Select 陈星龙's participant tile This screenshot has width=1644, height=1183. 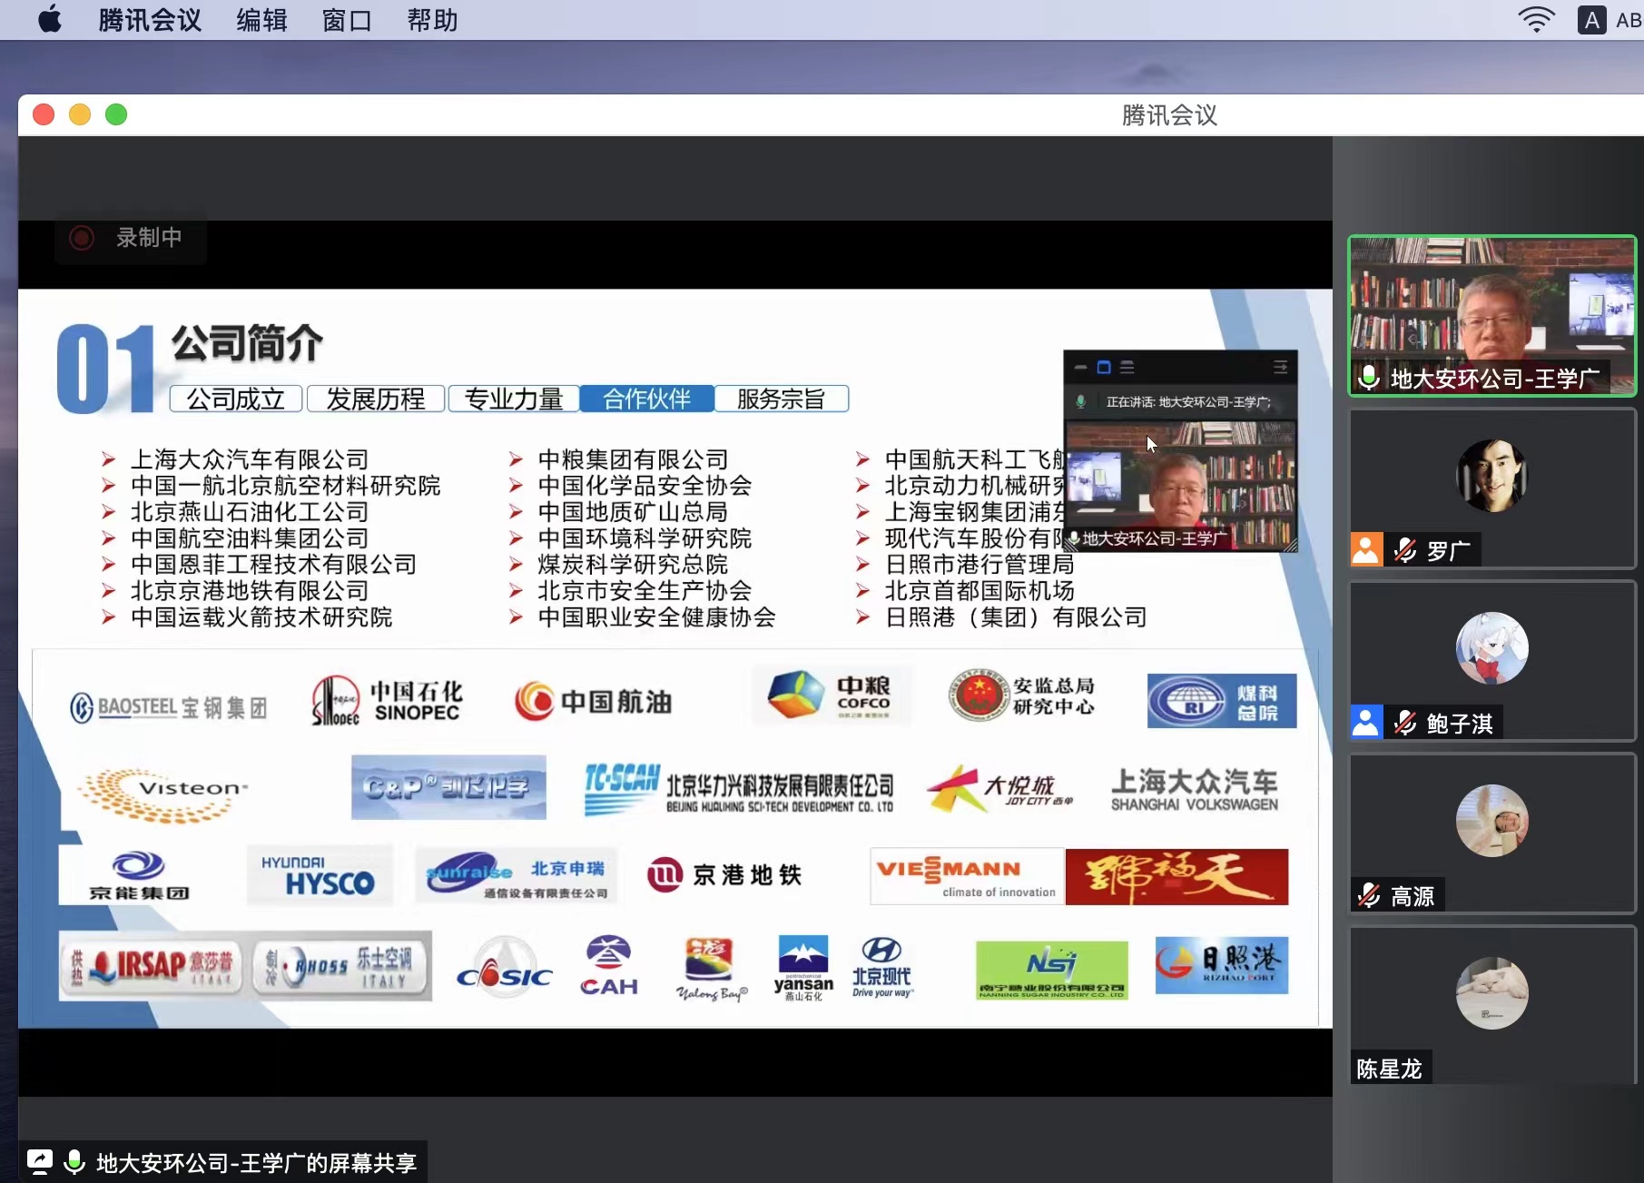pos(1491,1003)
